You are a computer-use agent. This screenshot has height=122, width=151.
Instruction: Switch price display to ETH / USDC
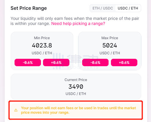point(103,8)
